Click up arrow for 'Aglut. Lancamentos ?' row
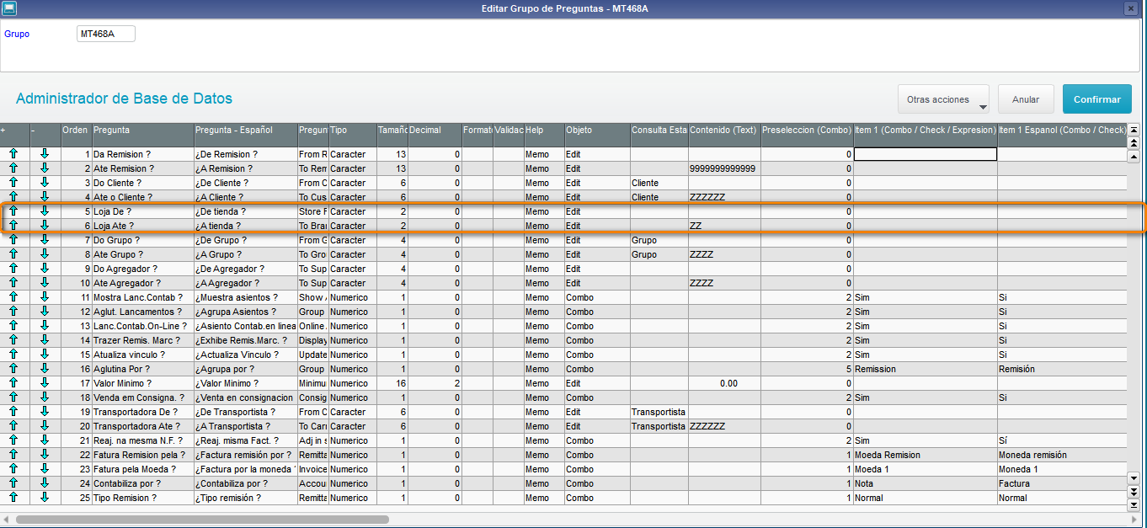The image size is (1147, 528). (13, 312)
